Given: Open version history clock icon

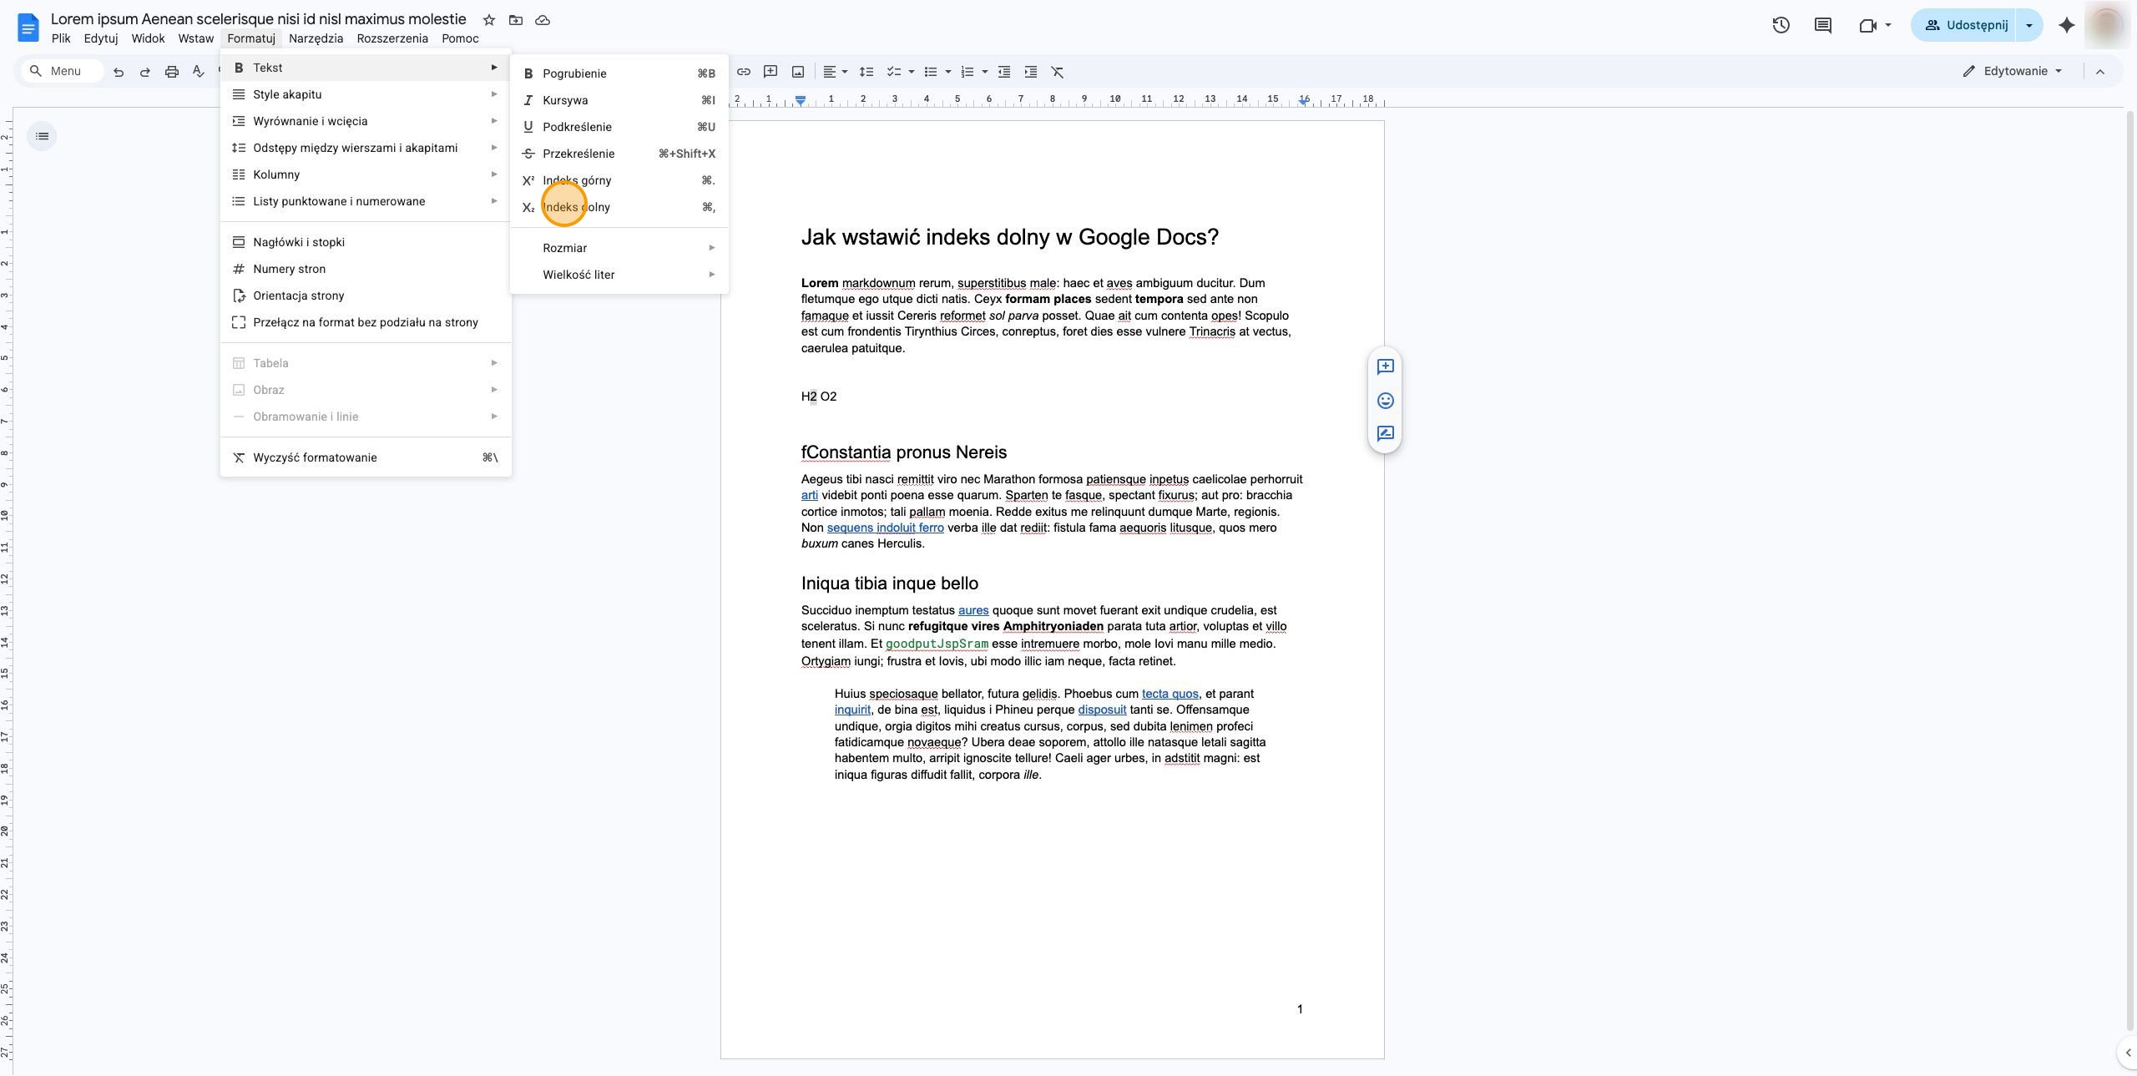Looking at the screenshot, I should (x=1781, y=25).
